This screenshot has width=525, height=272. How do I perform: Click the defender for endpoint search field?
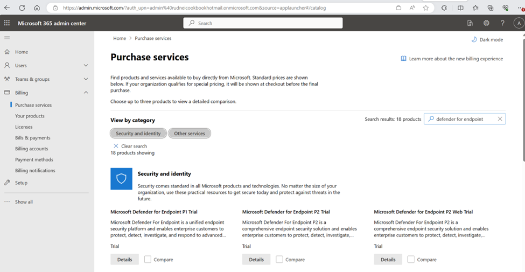pos(465,119)
